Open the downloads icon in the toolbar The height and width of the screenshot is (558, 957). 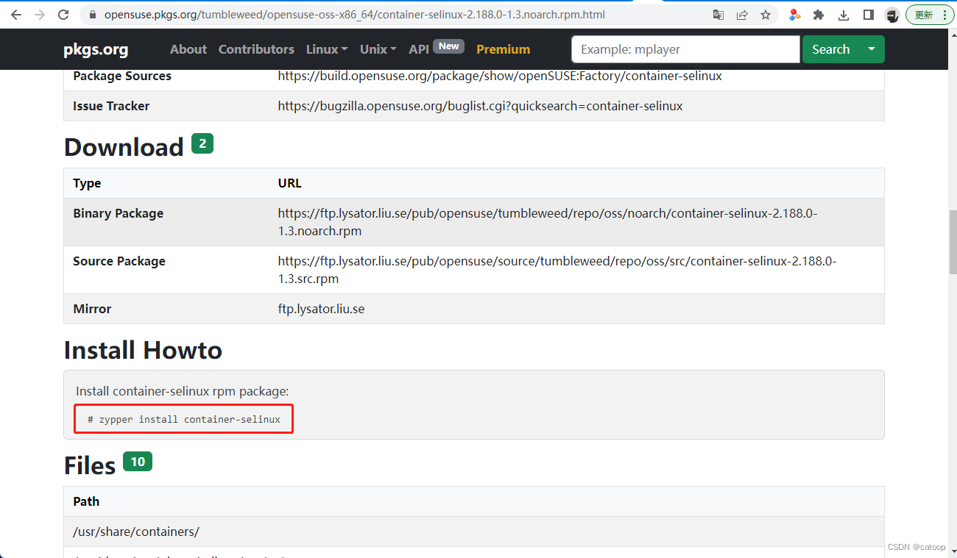(843, 14)
